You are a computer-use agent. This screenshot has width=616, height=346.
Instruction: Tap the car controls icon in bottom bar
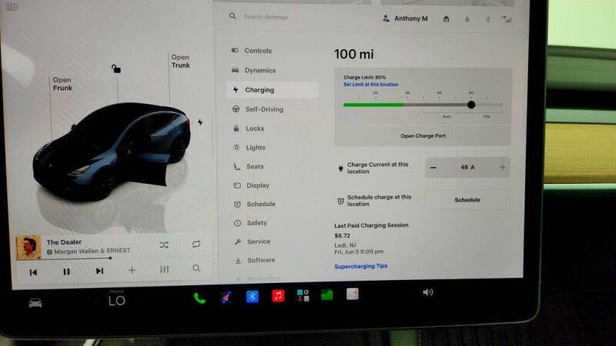(x=35, y=303)
